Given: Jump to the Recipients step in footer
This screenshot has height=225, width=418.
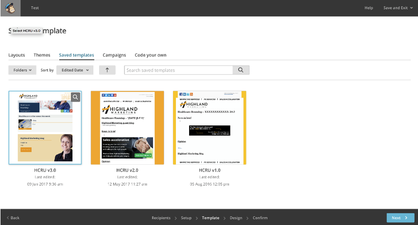Looking at the screenshot, I should 161,218.
